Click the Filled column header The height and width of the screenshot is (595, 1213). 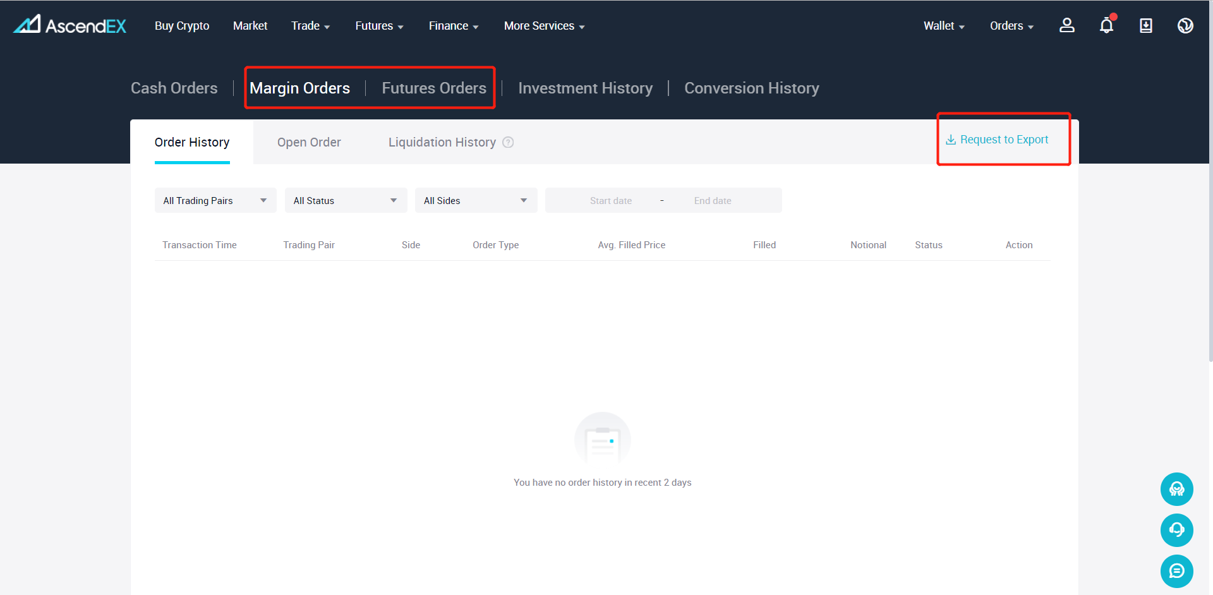764,245
